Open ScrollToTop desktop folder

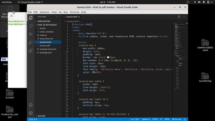205,77
